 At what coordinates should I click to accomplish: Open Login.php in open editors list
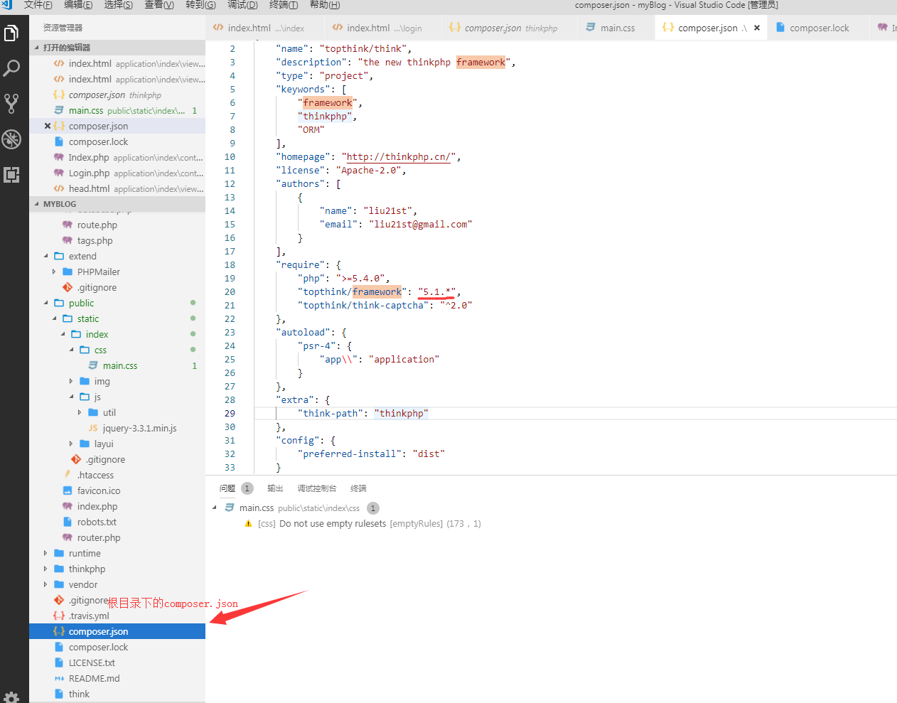pos(117,173)
